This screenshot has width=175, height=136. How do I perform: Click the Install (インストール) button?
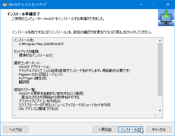(131, 130)
